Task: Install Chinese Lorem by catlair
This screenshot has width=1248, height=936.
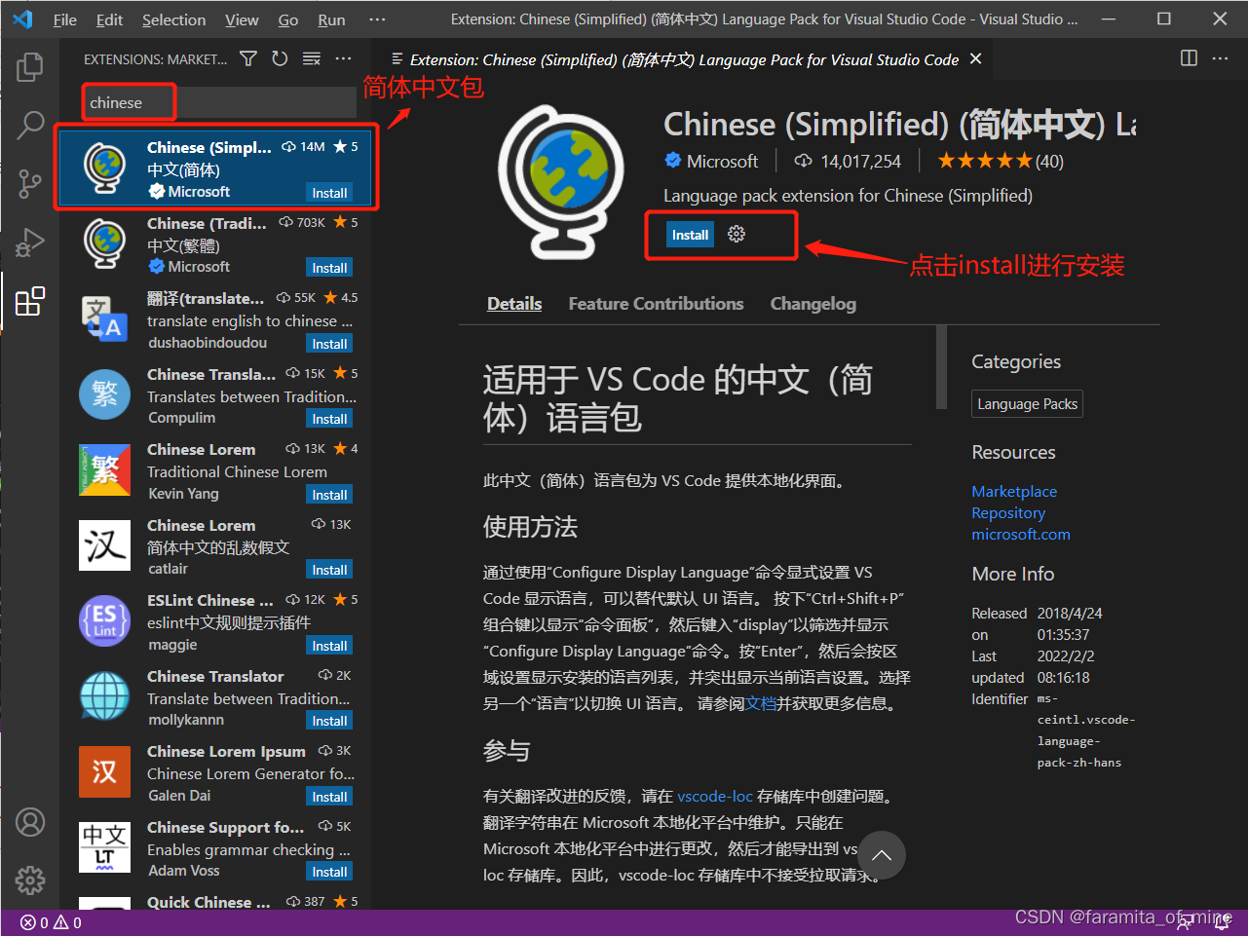Action: tap(329, 570)
